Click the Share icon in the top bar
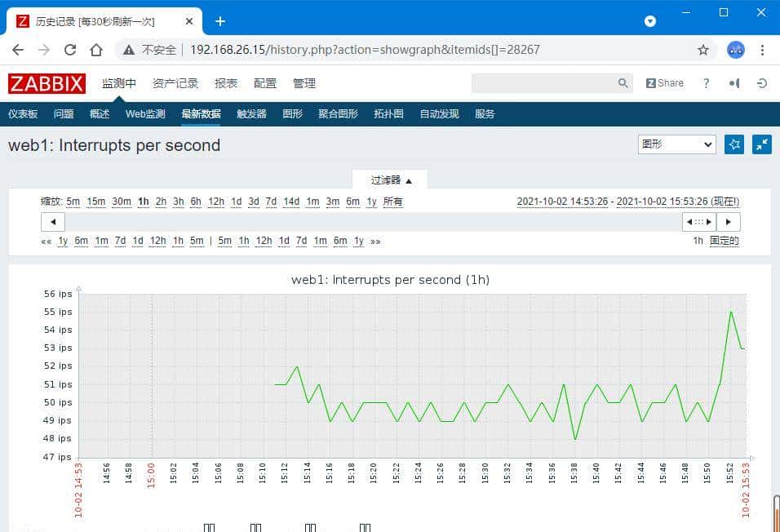The width and height of the screenshot is (780, 532). (665, 82)
